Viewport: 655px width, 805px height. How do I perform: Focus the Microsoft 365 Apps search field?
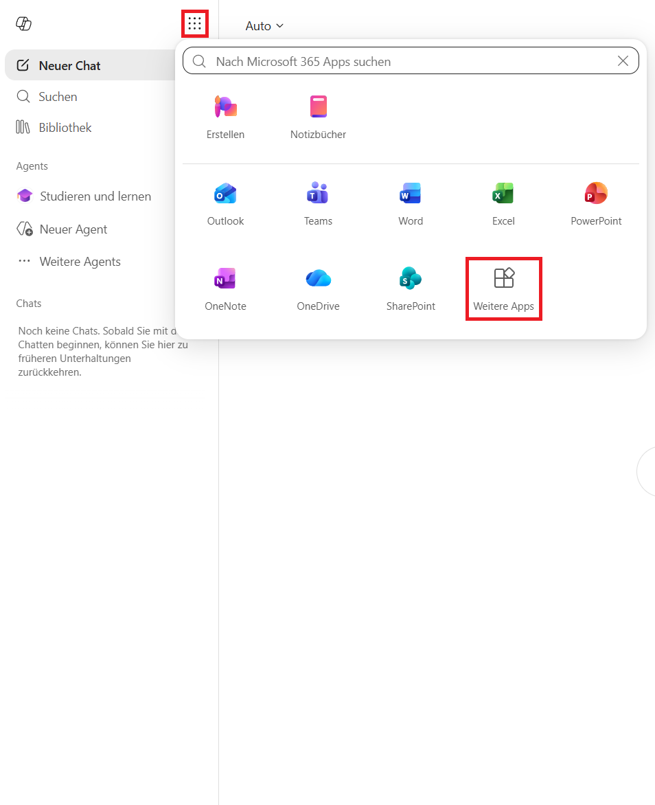coord(411,61)
